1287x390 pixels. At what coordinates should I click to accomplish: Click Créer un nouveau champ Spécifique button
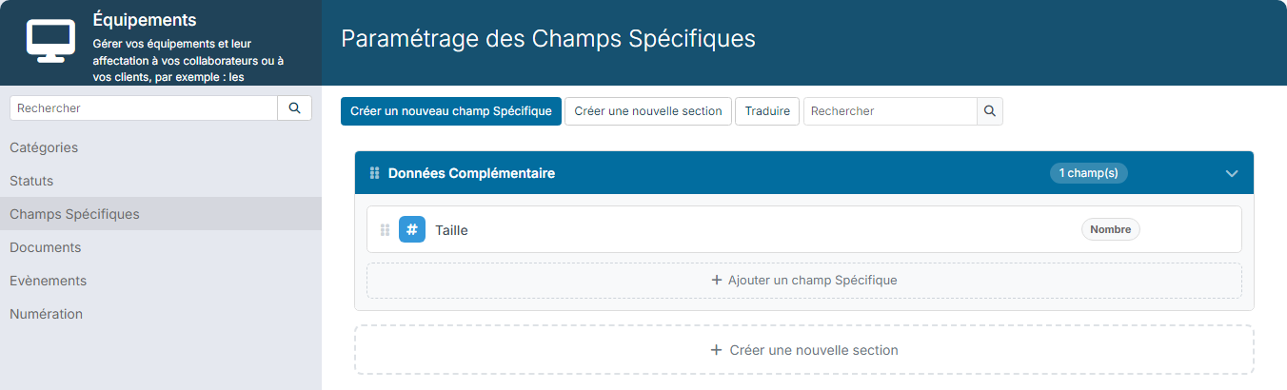pos(451,111)
